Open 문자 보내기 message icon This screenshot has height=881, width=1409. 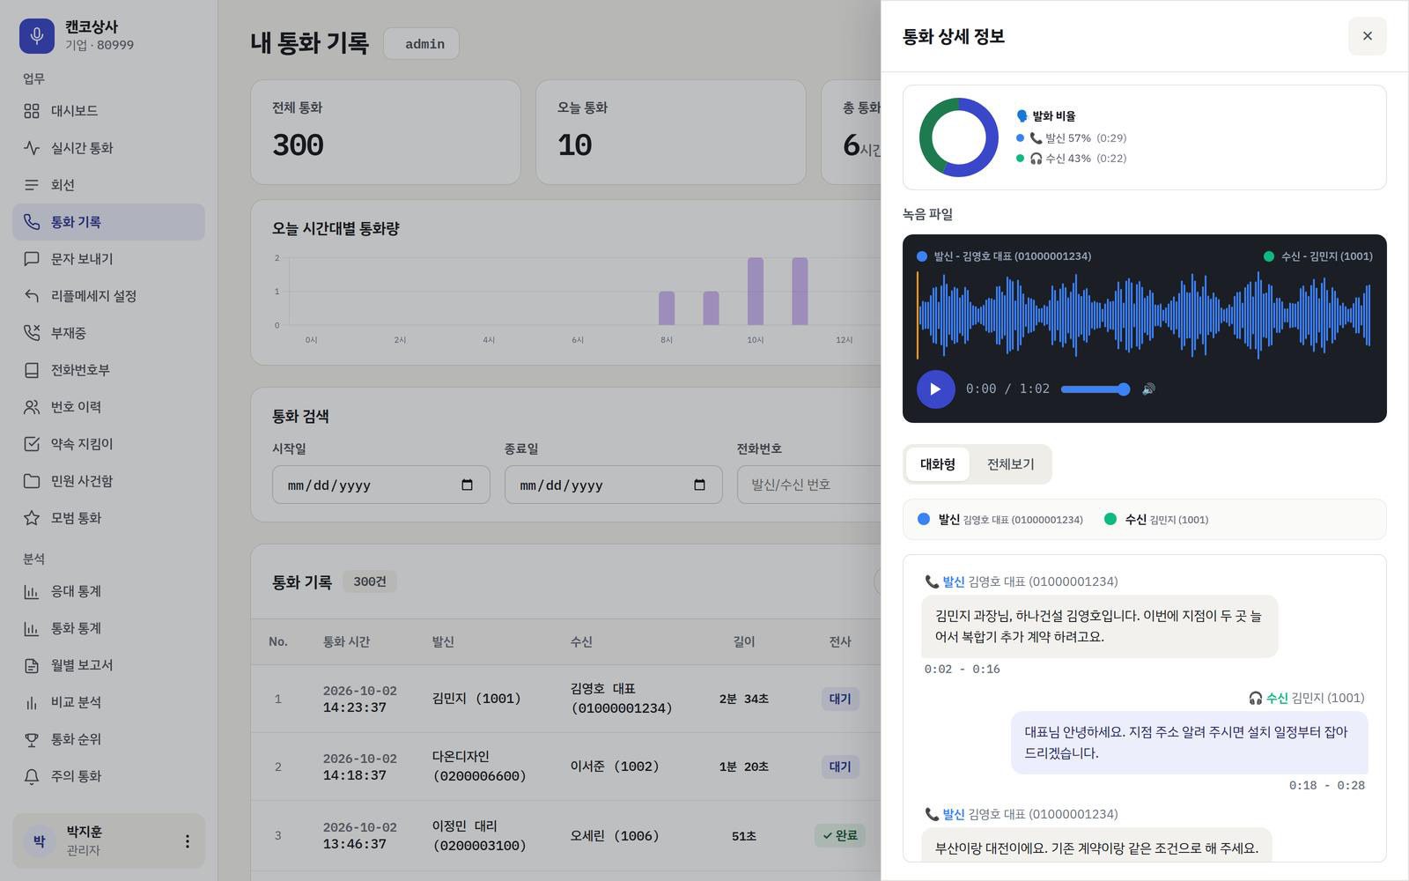(x=32, y=259)
